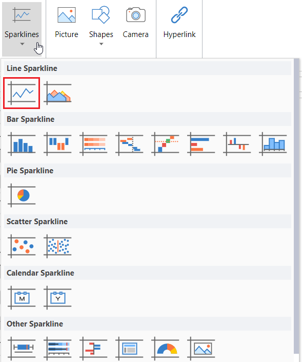Insert a Column sparkline
Screen dimensions: 302x362
pos(22,144)
